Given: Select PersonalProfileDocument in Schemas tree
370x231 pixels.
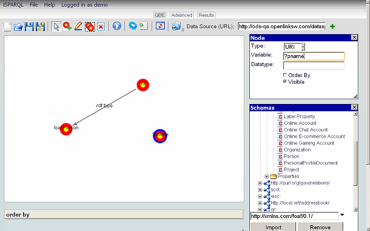Looking at the screenshot, I should pos(310,163).
